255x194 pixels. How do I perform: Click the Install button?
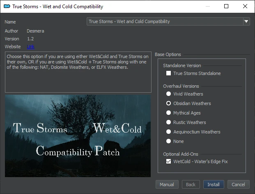214,185
